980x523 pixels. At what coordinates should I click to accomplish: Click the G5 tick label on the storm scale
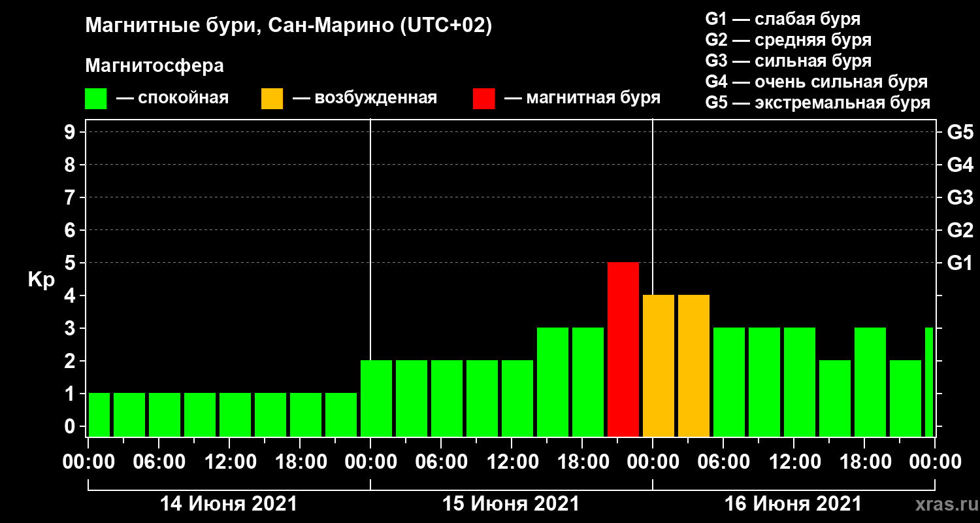[x=960, y=132]
